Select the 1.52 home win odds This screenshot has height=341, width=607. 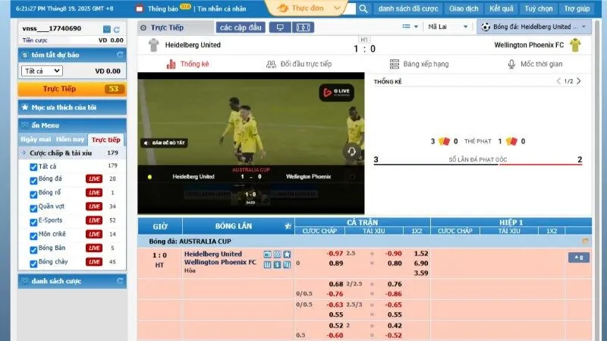(422, 253)
